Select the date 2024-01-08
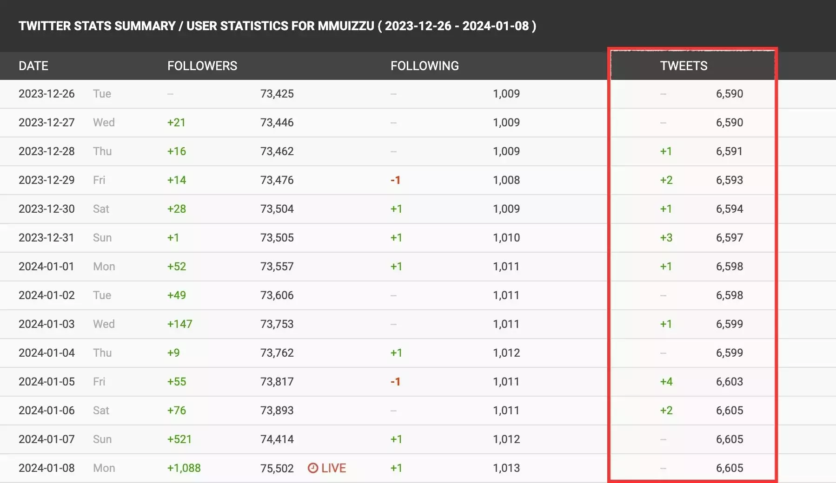836x483 pixels. point(46,468)
